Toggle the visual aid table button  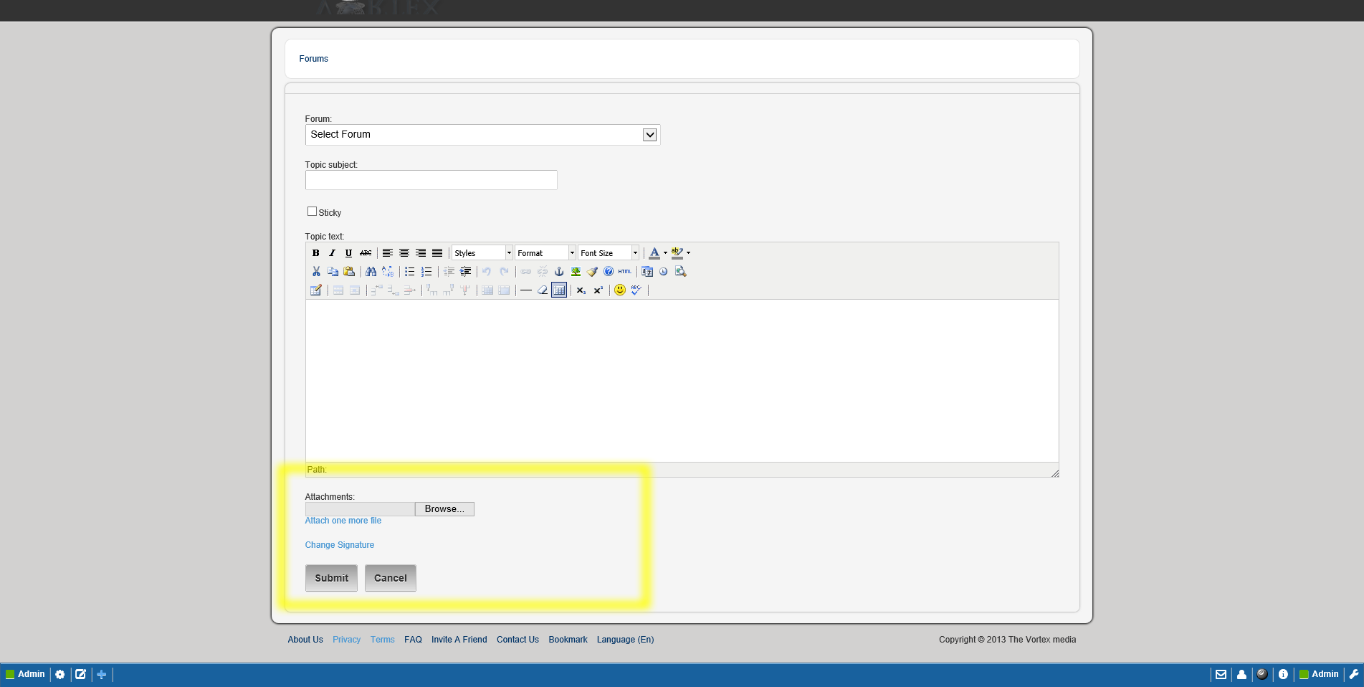[559, 290]
